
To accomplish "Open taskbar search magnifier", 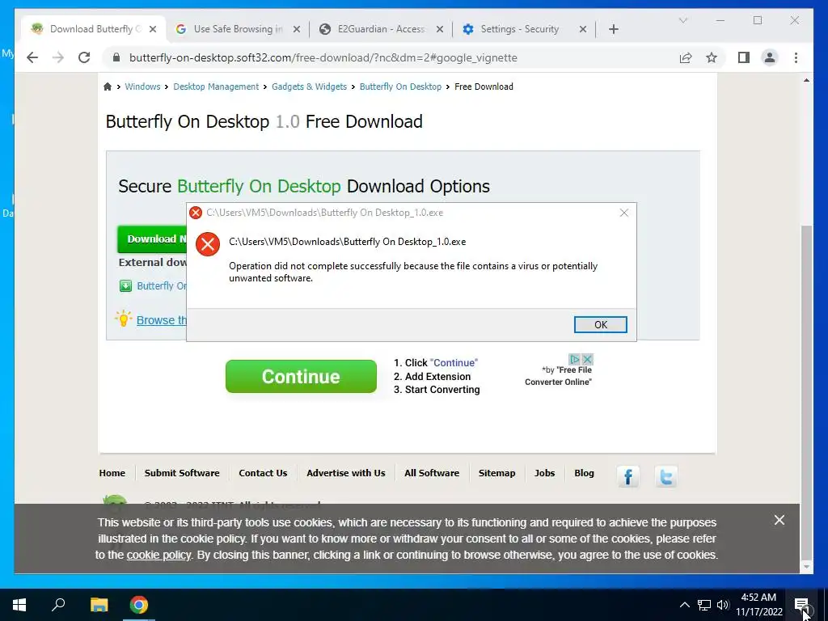I will pyautogui.click(x=58, y=605).
